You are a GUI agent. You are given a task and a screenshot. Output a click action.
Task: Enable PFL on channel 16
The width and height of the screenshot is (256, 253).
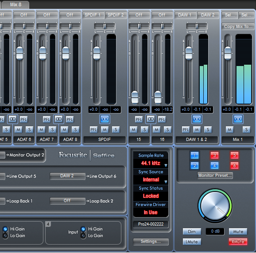[x=162, y=120]
